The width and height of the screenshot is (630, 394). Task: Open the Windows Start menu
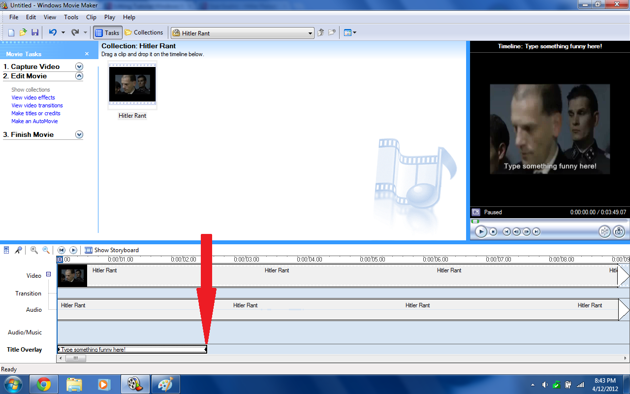[12, 384]
